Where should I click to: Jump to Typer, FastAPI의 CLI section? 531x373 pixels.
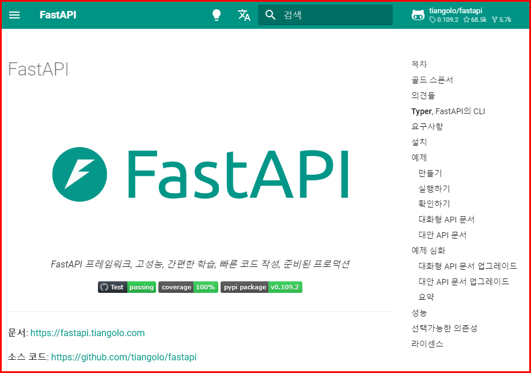coord(448,111)
